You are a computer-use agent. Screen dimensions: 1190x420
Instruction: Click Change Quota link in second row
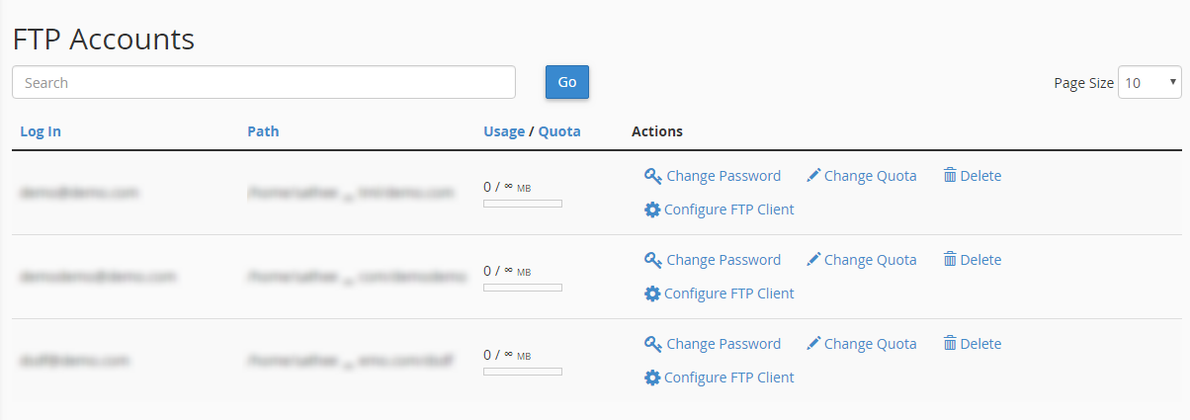pyautogui.click(x=870, y=260)
